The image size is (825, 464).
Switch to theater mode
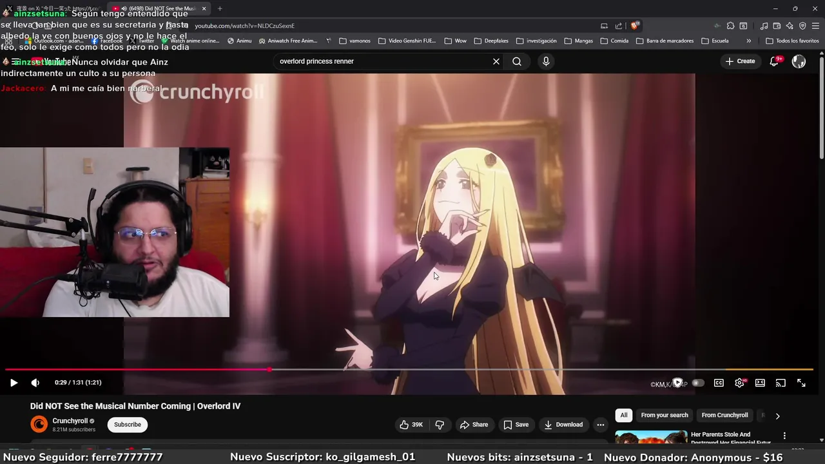click(x=760, y=383)
